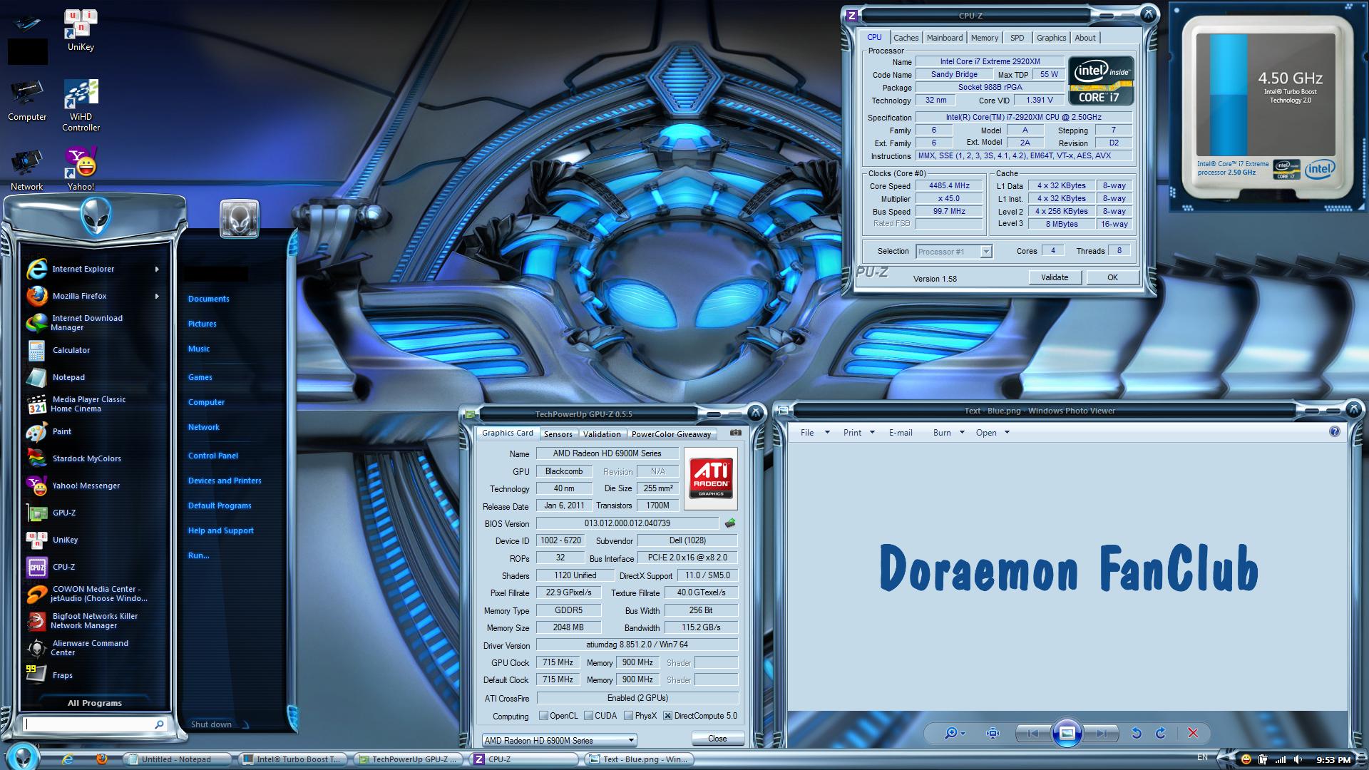Open the Computer desktop icon
Viewport: 1369px width, 770px height.
(x=27, y=101)
